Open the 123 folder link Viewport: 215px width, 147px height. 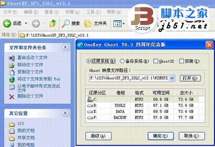point(21,124)
